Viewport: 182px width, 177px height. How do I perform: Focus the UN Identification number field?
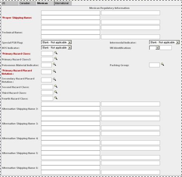point(166,48)
